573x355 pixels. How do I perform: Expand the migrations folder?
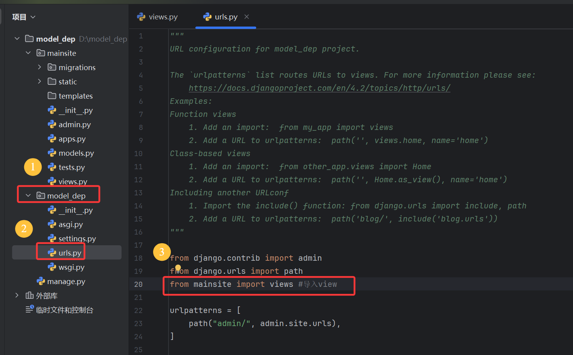point(39,67)
